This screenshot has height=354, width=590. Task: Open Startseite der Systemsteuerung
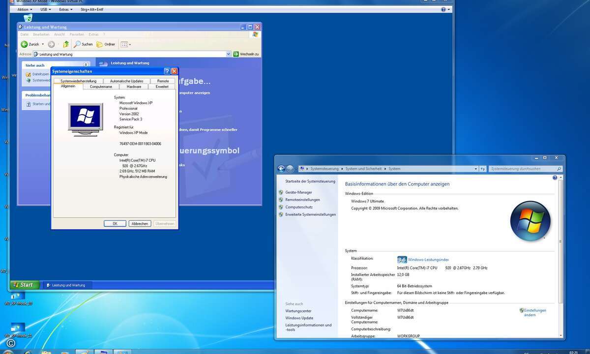point(310,181)
